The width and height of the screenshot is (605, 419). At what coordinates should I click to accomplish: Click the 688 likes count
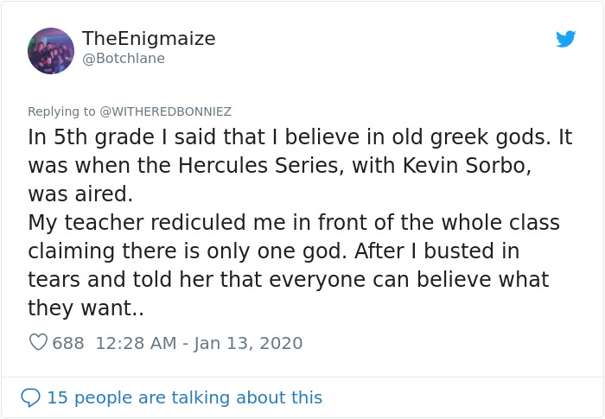68,343
